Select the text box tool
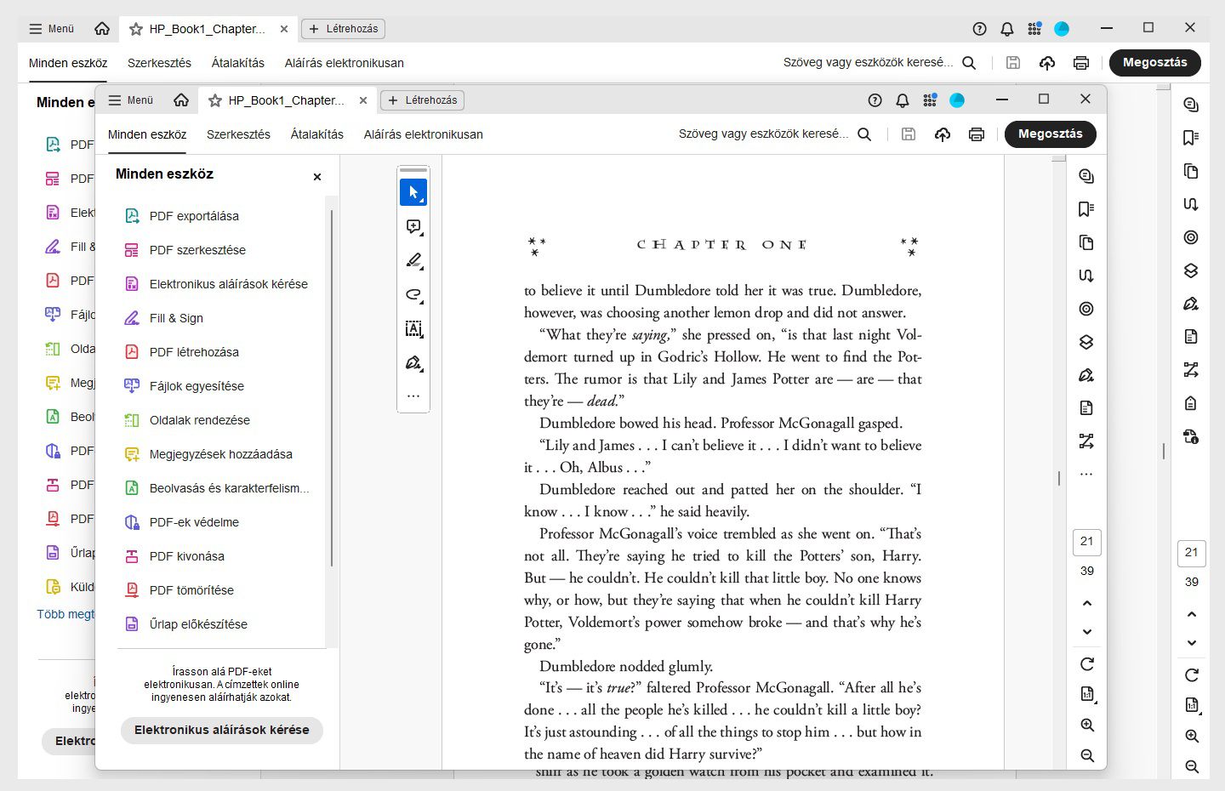 tap(413, 329)
